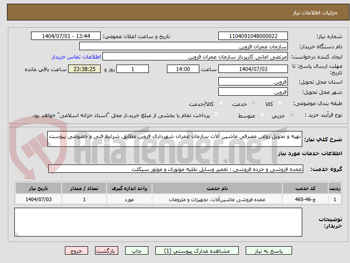Click the cell عمده فروشی ماشین‌آلات، تجهیزات و ملزومات
The image size is (350, 263).
tap(217, 199)
